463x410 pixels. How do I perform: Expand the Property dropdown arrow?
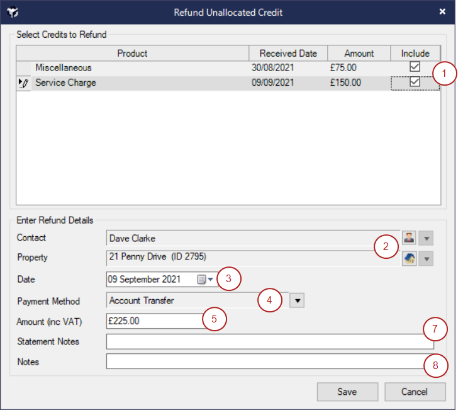(x=427, y=259)
